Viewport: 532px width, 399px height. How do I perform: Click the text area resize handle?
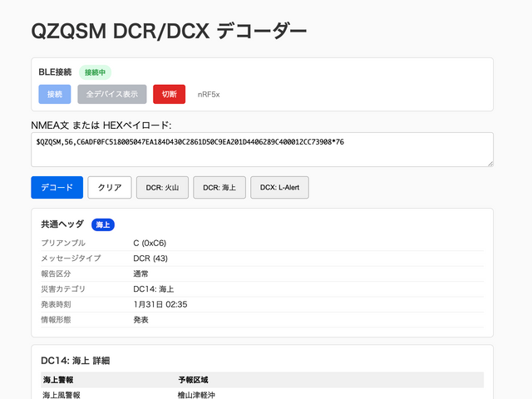click(490, 163)
